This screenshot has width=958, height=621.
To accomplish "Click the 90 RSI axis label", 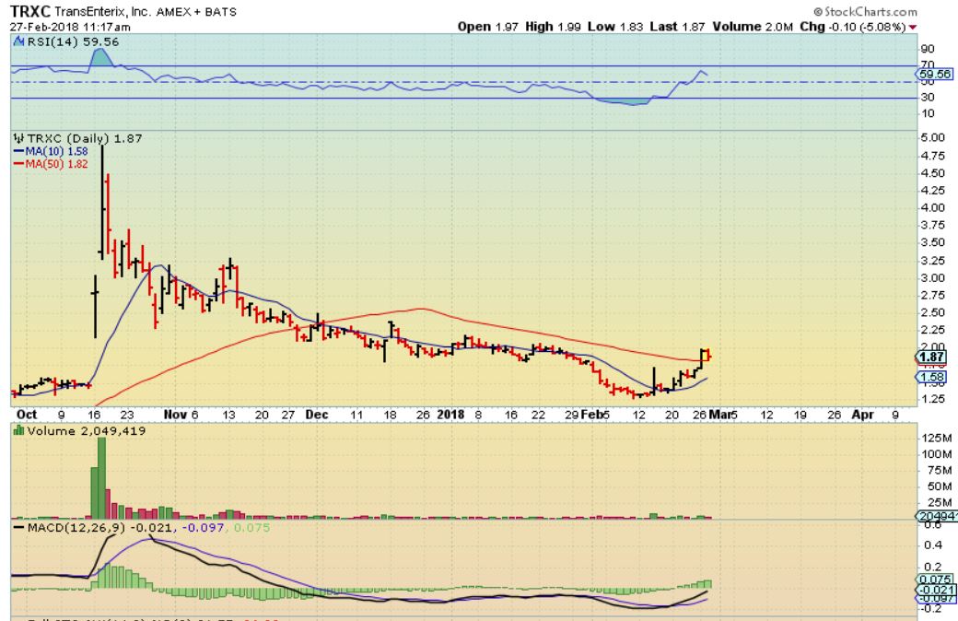I will coord(927,50).
